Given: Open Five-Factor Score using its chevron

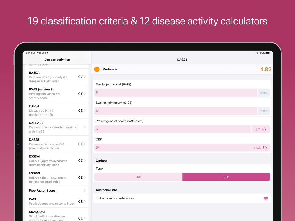Looking at the screenshot, I should [x=85, y=190].
